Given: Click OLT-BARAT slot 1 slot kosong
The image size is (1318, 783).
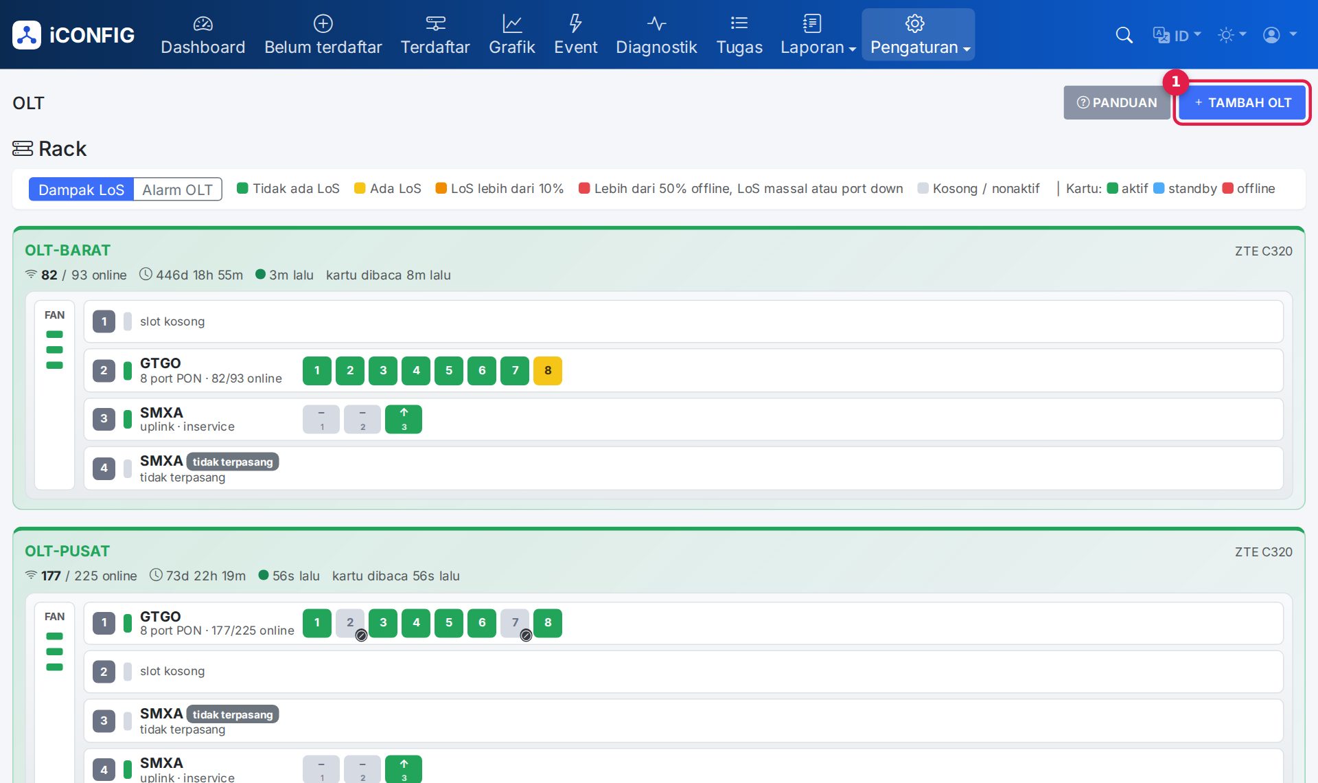Looking at the screenshot, I should 683,321.
